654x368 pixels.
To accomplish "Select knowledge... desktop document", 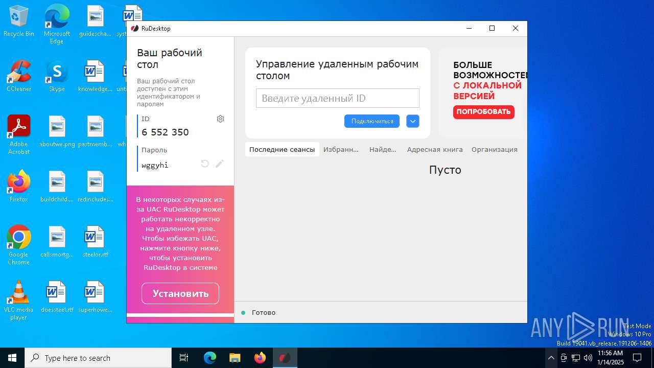I will tap(95, 76).
